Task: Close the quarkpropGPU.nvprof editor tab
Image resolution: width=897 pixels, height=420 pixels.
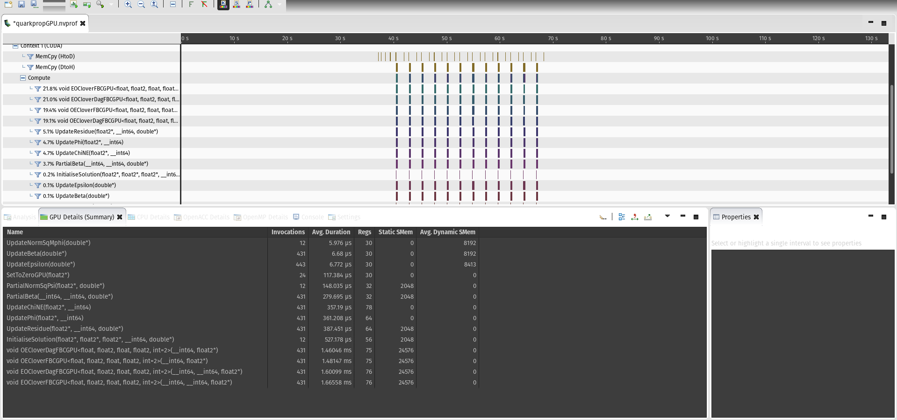Action: [83, 23]
